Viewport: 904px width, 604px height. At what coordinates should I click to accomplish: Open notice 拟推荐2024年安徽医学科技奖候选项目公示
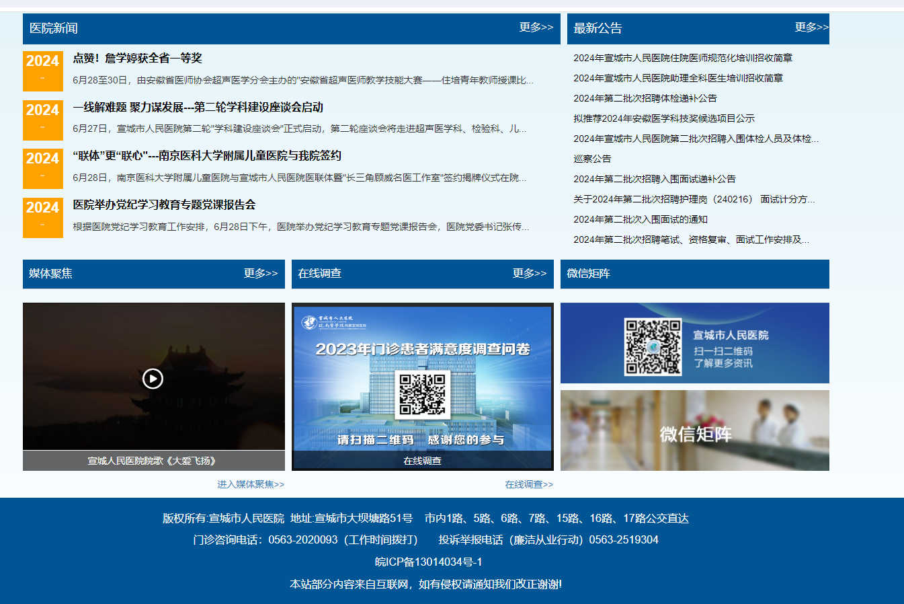click(664, 119)
